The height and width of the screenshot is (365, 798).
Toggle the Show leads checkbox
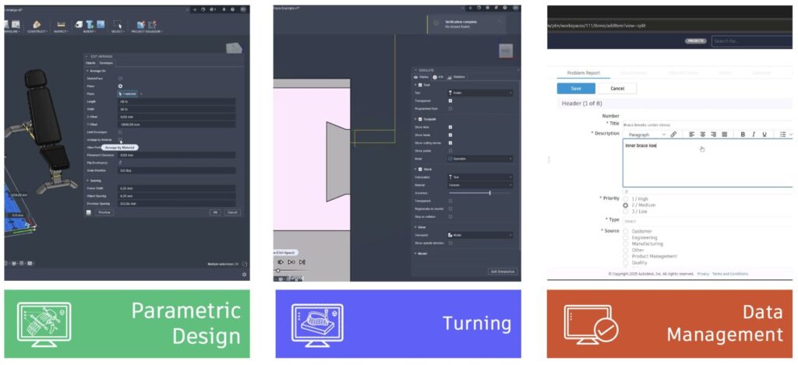(x=450, y=135)
